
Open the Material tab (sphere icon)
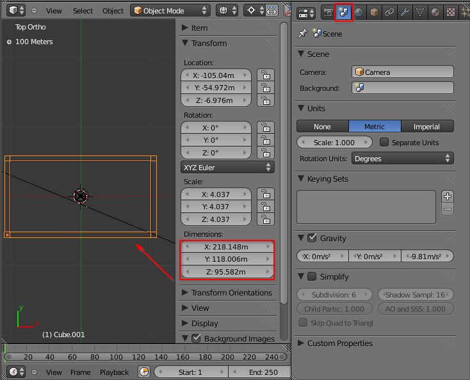pyautogui.click(x=435, y=12)
